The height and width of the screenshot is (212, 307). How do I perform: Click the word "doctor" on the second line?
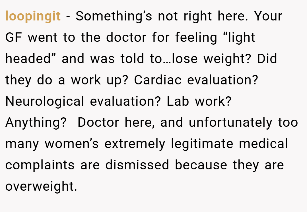click(126, 37)
